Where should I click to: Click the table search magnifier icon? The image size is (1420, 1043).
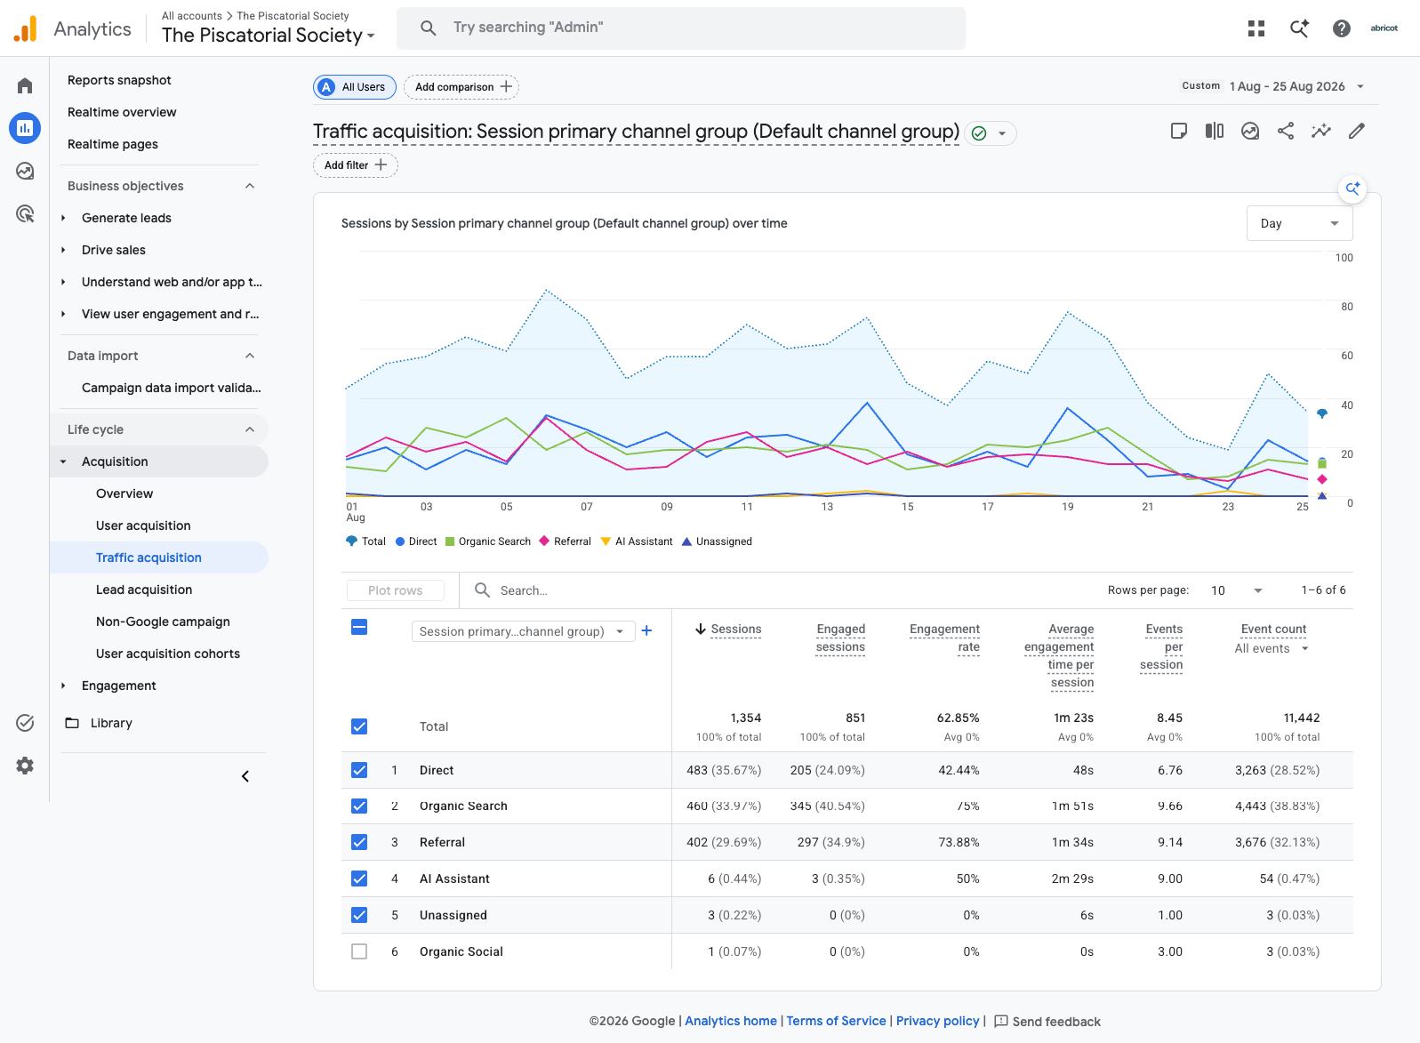[482, 590]
